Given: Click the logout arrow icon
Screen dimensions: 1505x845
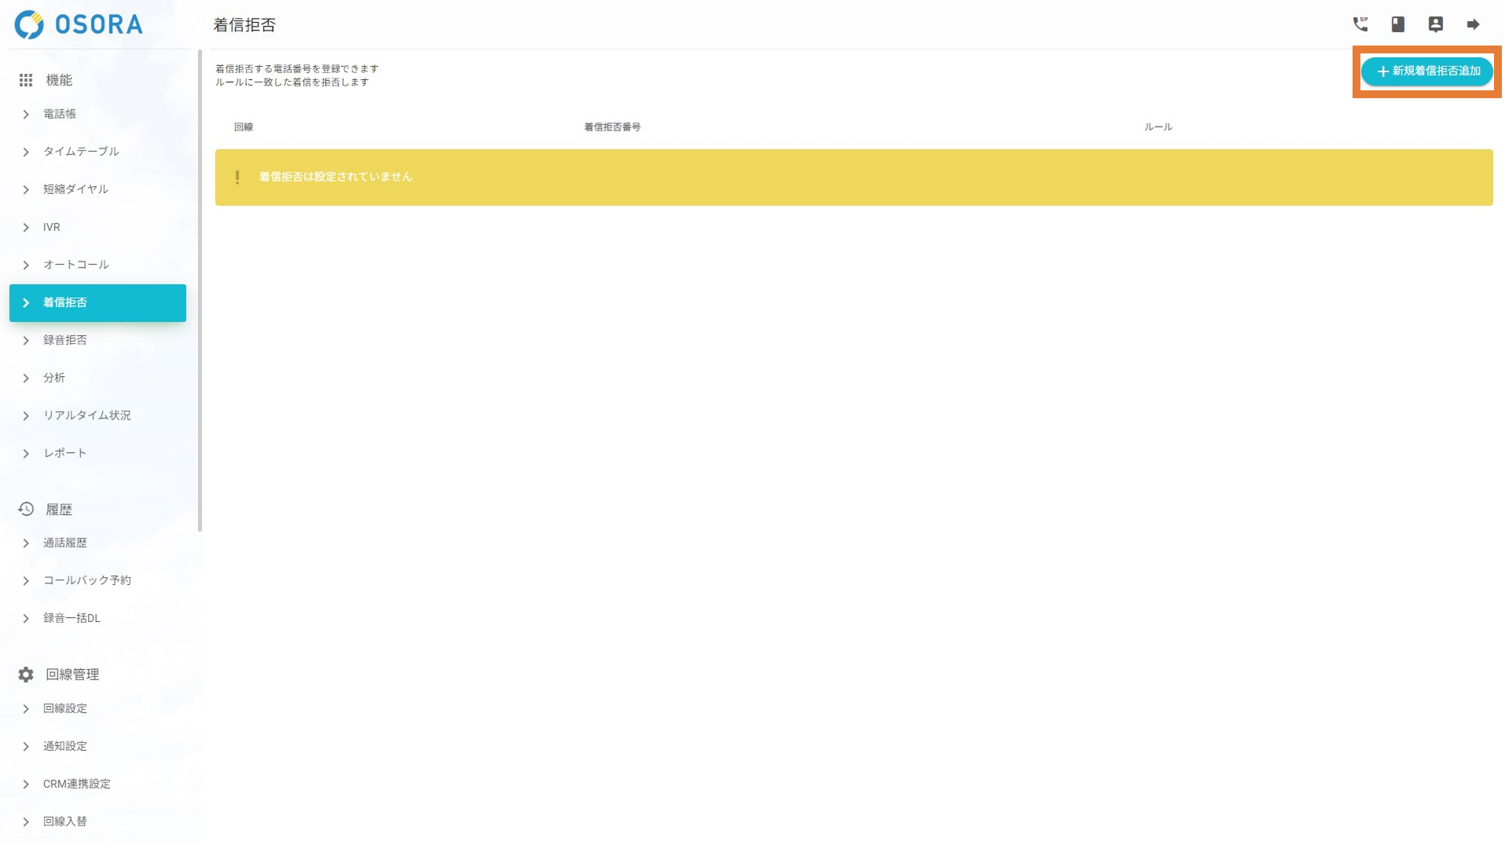Looking at the screenshot, I should [1474, 24].
